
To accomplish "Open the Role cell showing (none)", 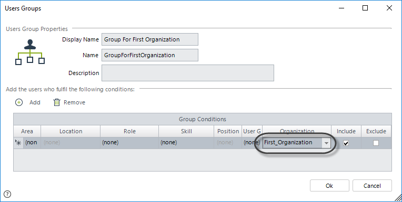I will tap(129, 143).
